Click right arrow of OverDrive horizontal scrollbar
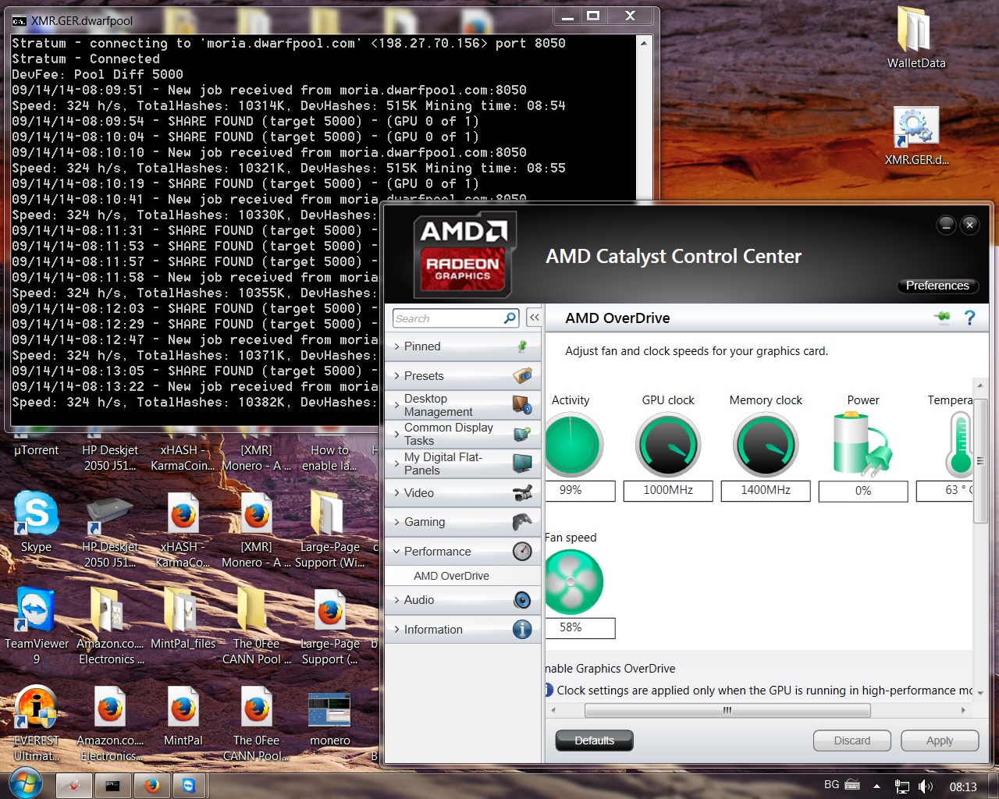 pyautogui.click(x=963, y=710)
